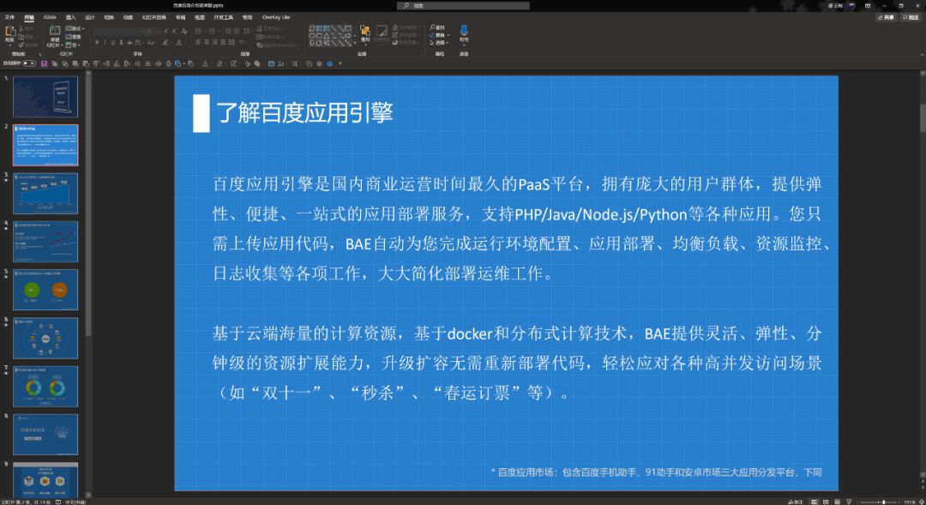Expand the shapes gallery

click(355, 43)
